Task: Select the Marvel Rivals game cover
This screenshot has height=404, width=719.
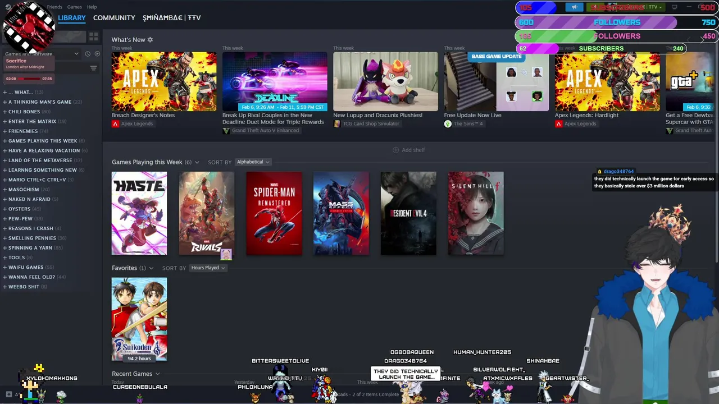Action: (207, 213)
